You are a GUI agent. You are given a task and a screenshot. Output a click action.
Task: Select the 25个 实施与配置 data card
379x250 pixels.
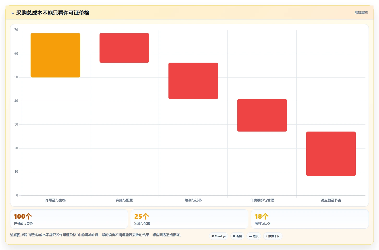[189, 219]
